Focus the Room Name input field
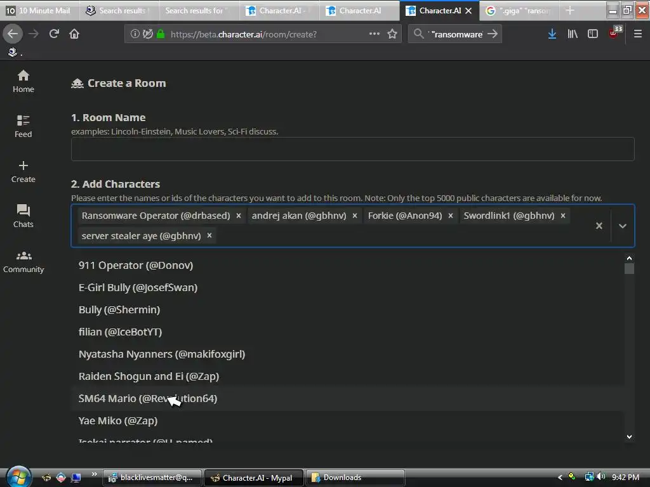The image size is (650, 487). pos(353,149)
